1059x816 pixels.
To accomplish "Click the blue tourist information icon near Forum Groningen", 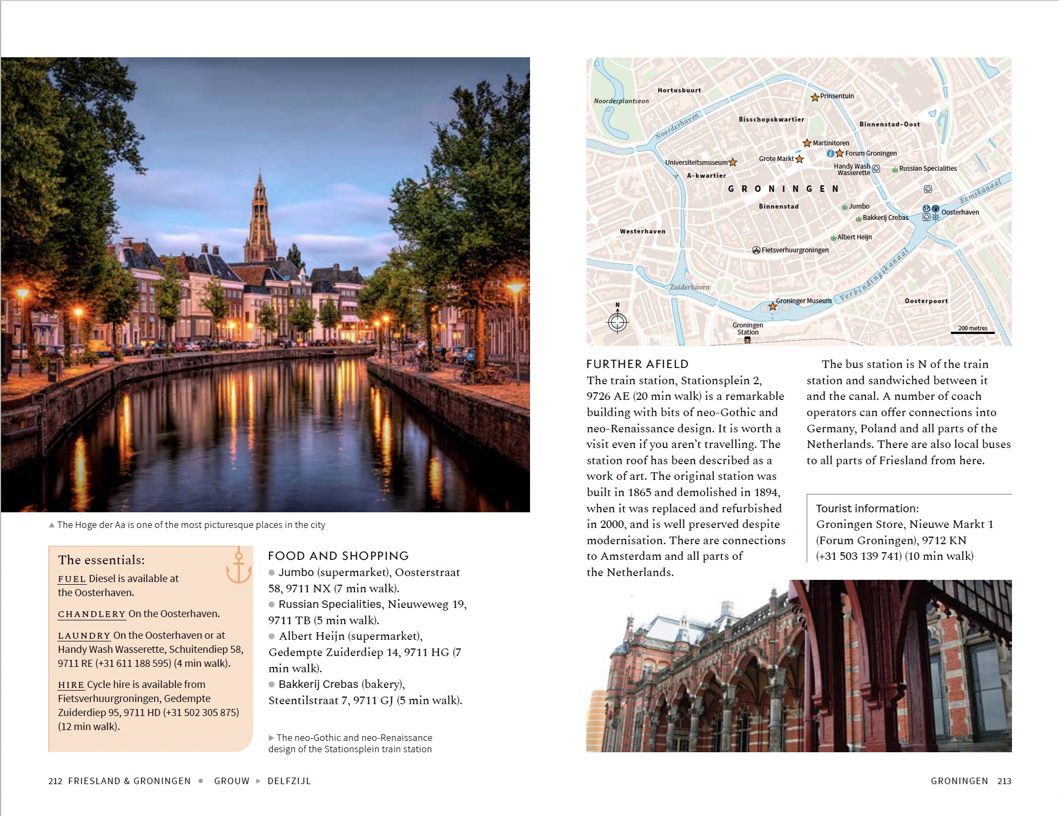I will click(x=830, y=153).
